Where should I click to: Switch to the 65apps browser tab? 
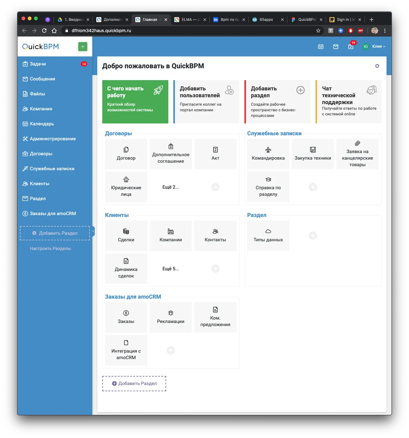[x=268, y=19]
